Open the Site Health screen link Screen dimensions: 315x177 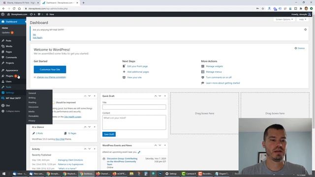click(73, 117)
